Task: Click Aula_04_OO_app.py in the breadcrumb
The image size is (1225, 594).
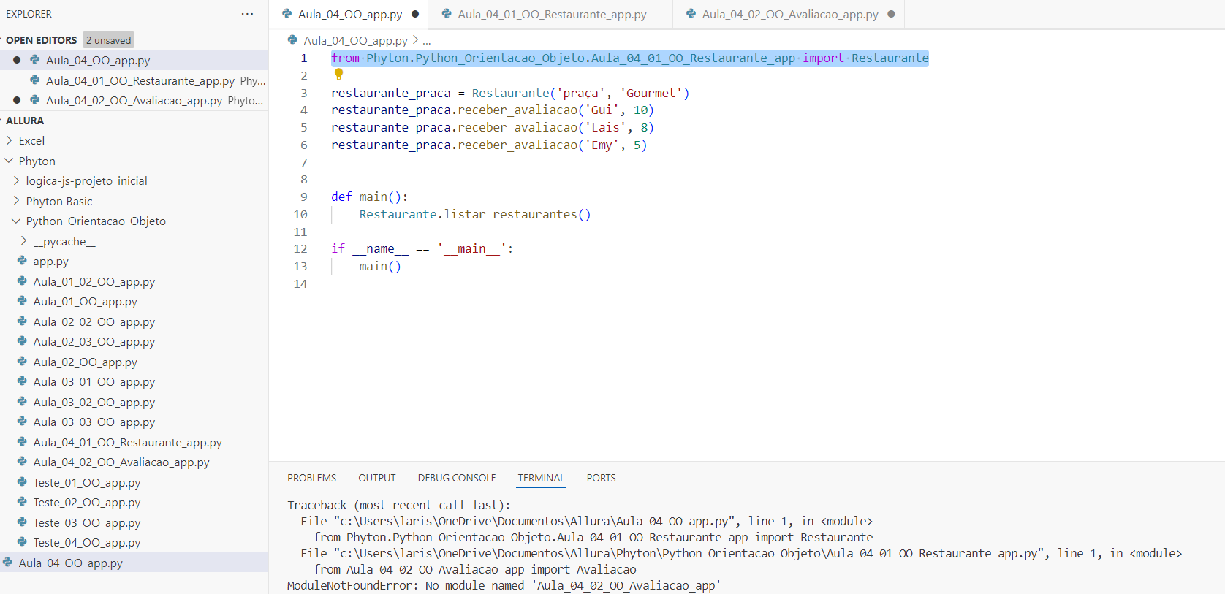Action: 355,41
